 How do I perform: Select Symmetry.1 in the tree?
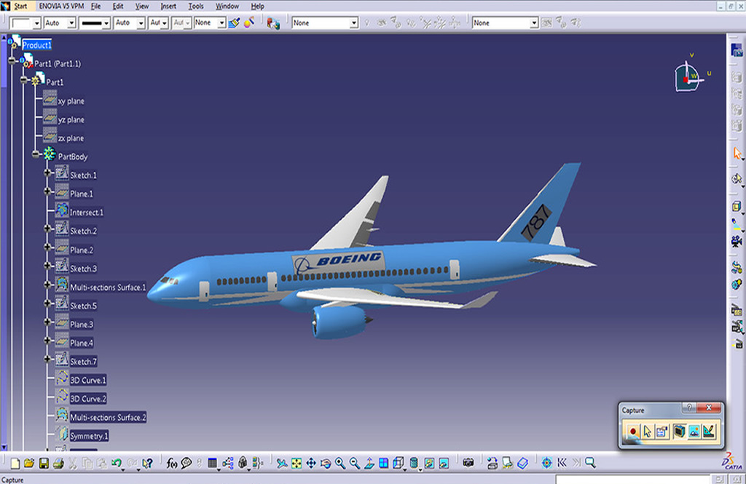tap(89, 436)
